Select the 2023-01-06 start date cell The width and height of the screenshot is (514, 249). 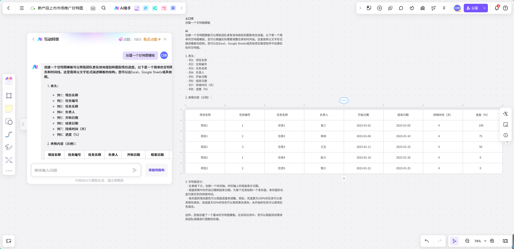coord(363,136)
